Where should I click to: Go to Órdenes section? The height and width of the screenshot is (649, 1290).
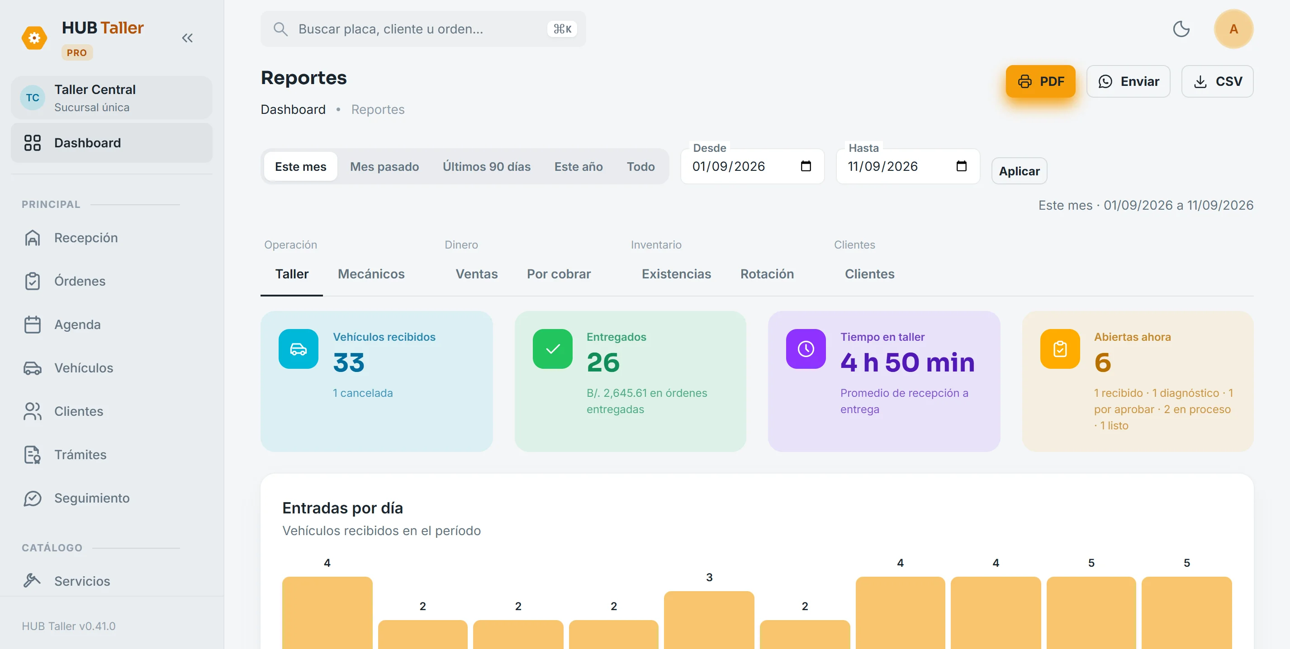click(x=112, y=281)
